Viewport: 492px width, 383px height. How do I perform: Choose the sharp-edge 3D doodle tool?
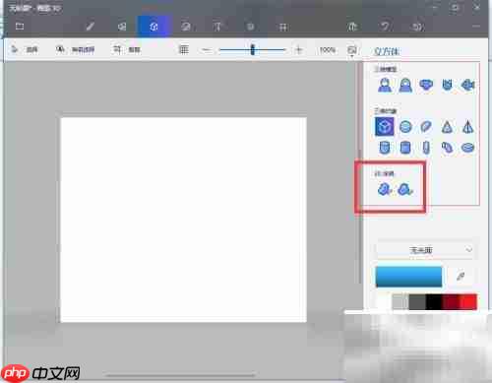pyautogui.click(x=385, y=189)
